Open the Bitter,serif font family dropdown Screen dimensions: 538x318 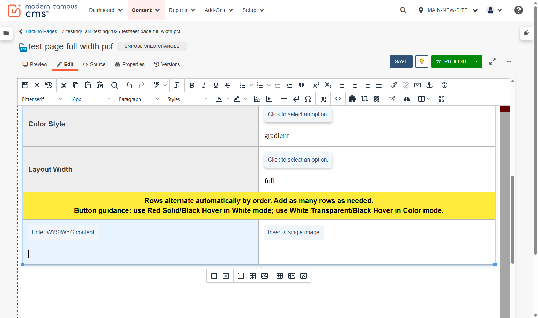pyautogui.click(x=42, y=99)
